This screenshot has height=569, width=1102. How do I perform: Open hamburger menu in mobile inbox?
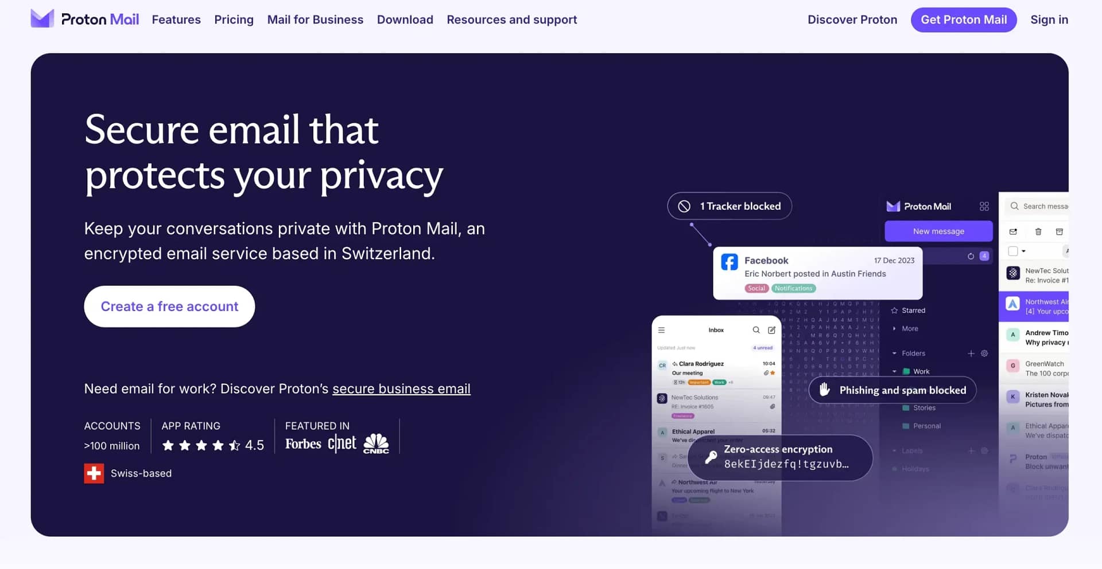click(661, 330)
